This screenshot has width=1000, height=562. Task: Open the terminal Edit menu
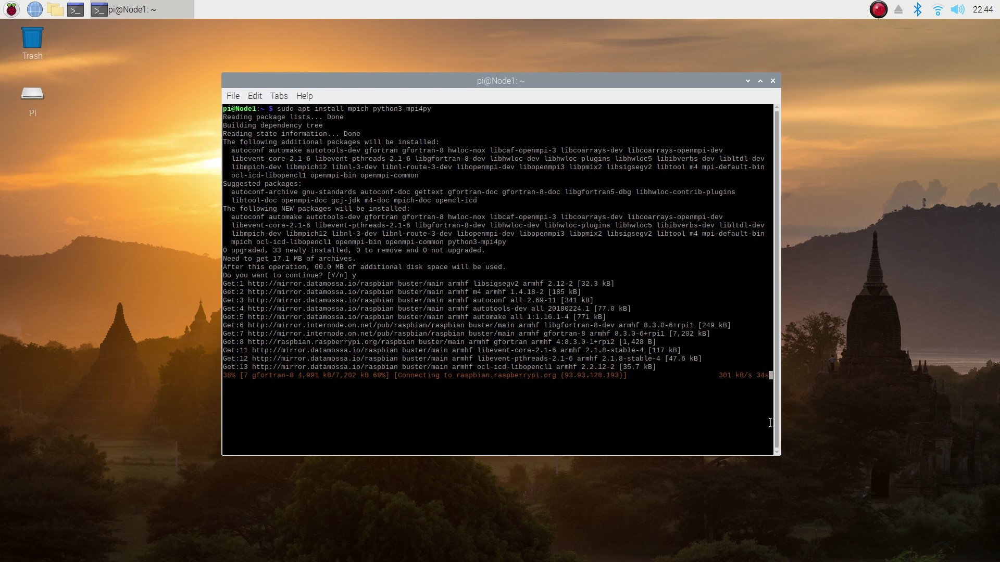[255, 96]
